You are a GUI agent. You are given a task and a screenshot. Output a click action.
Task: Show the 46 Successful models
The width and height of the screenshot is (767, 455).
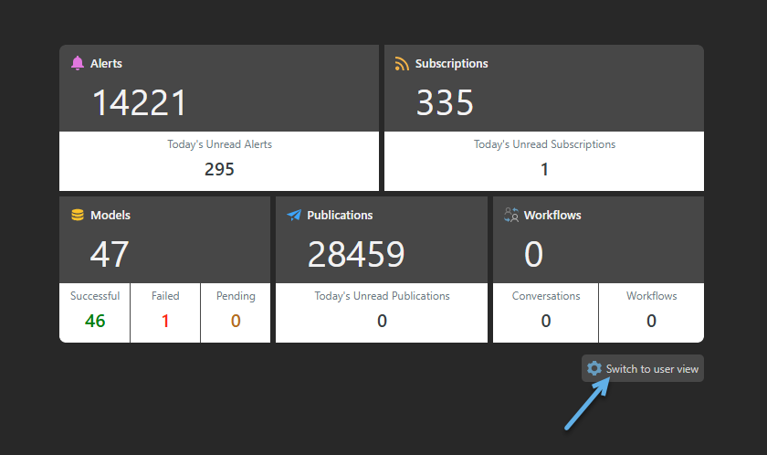tap(95, 321)
